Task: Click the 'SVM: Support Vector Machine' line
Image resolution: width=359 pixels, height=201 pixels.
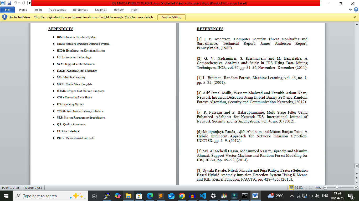Action: click(76, 64)
